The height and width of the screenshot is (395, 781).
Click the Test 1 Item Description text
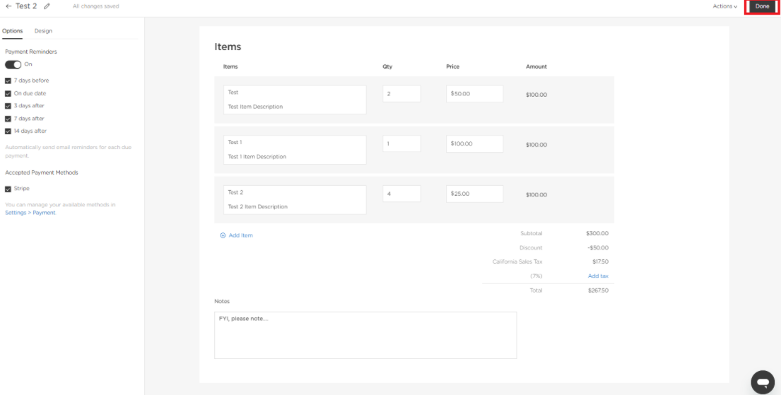click(x=257, y=157)
